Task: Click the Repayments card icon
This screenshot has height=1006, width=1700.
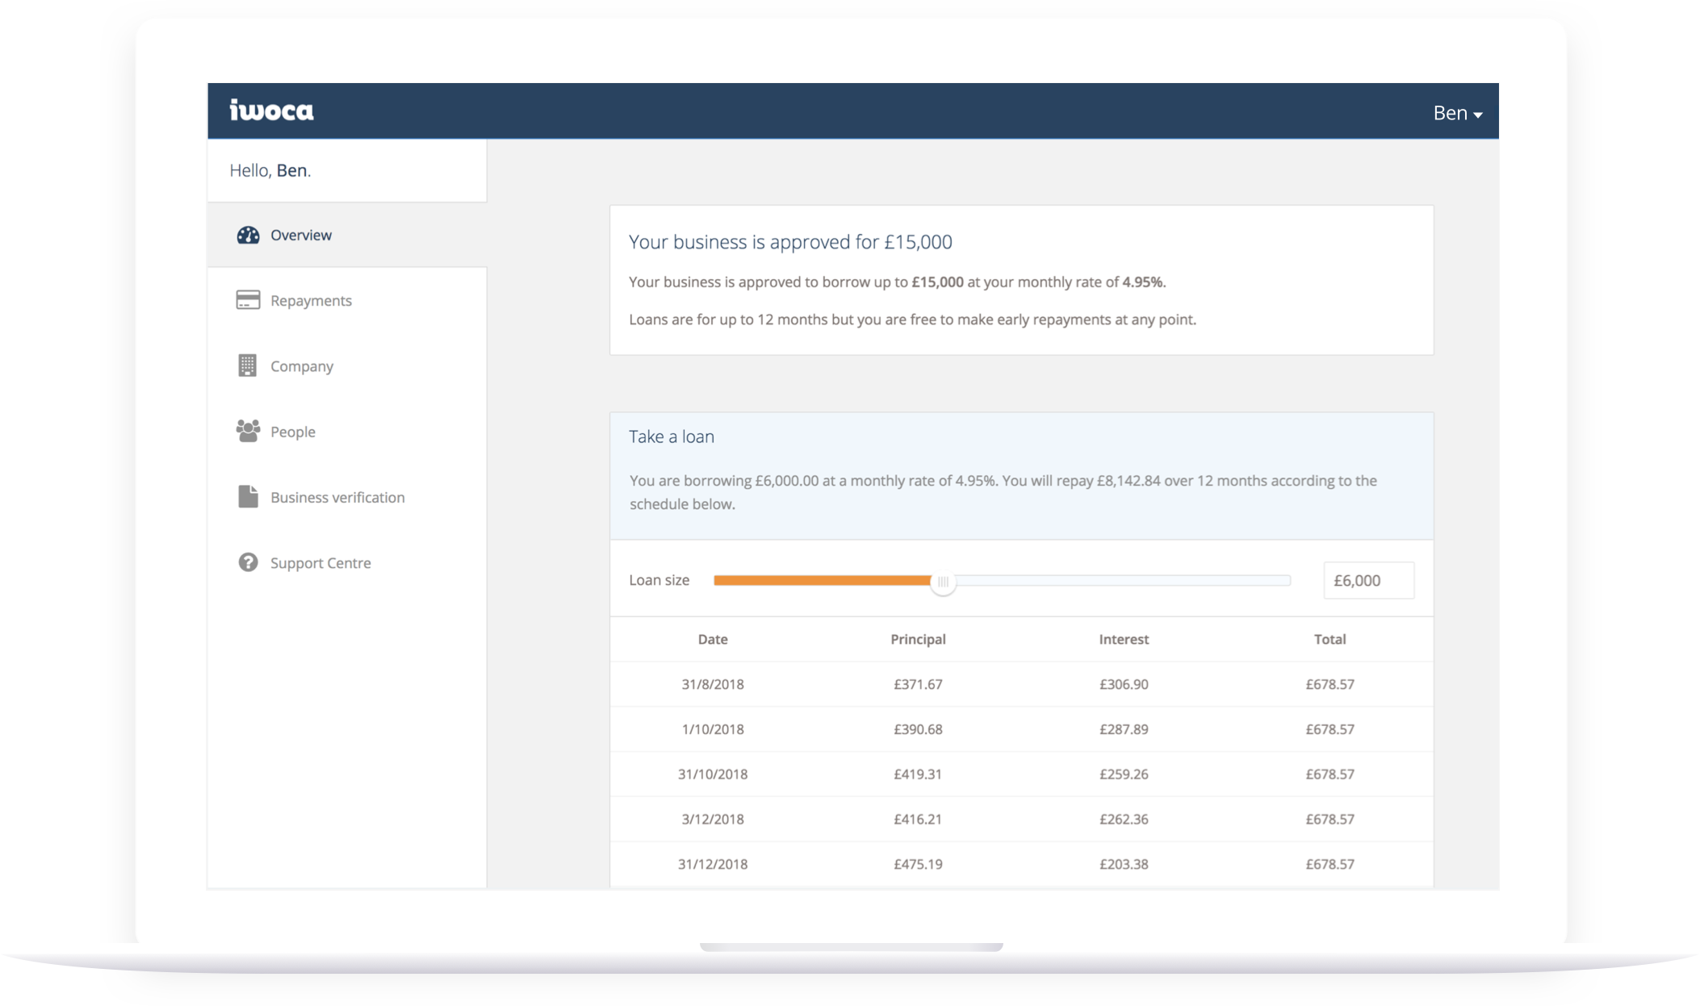Action: pos(248,299)
